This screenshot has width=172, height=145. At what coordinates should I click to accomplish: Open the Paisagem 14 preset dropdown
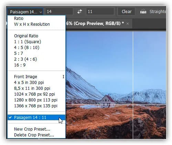pos(25,12)
